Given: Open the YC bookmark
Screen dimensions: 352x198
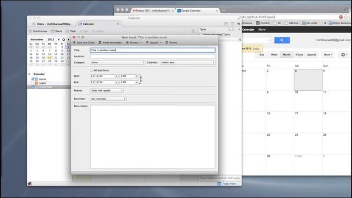Looking at the screenshot, I should [x=277, y=23].
